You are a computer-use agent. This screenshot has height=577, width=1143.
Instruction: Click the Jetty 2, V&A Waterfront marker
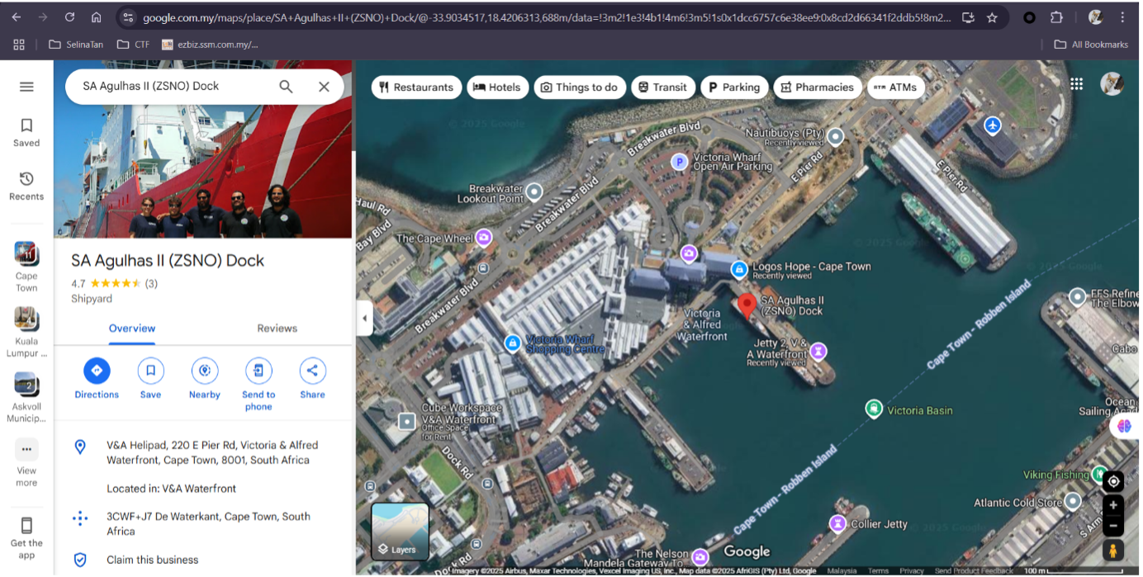coord(818,352)
